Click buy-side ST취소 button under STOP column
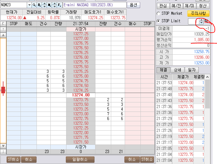 click(147, 160)
